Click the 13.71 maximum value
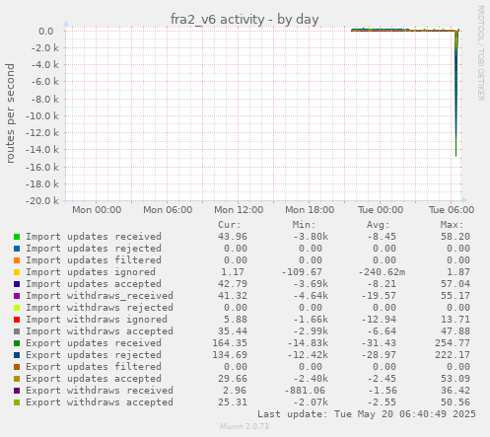Viewport: 490px width, 437px height. pos(455,320)
